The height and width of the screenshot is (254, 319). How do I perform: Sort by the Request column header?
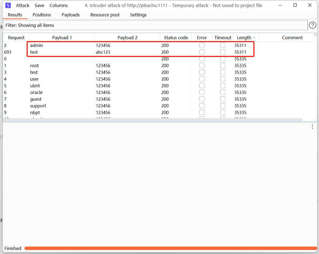(16, 38)
